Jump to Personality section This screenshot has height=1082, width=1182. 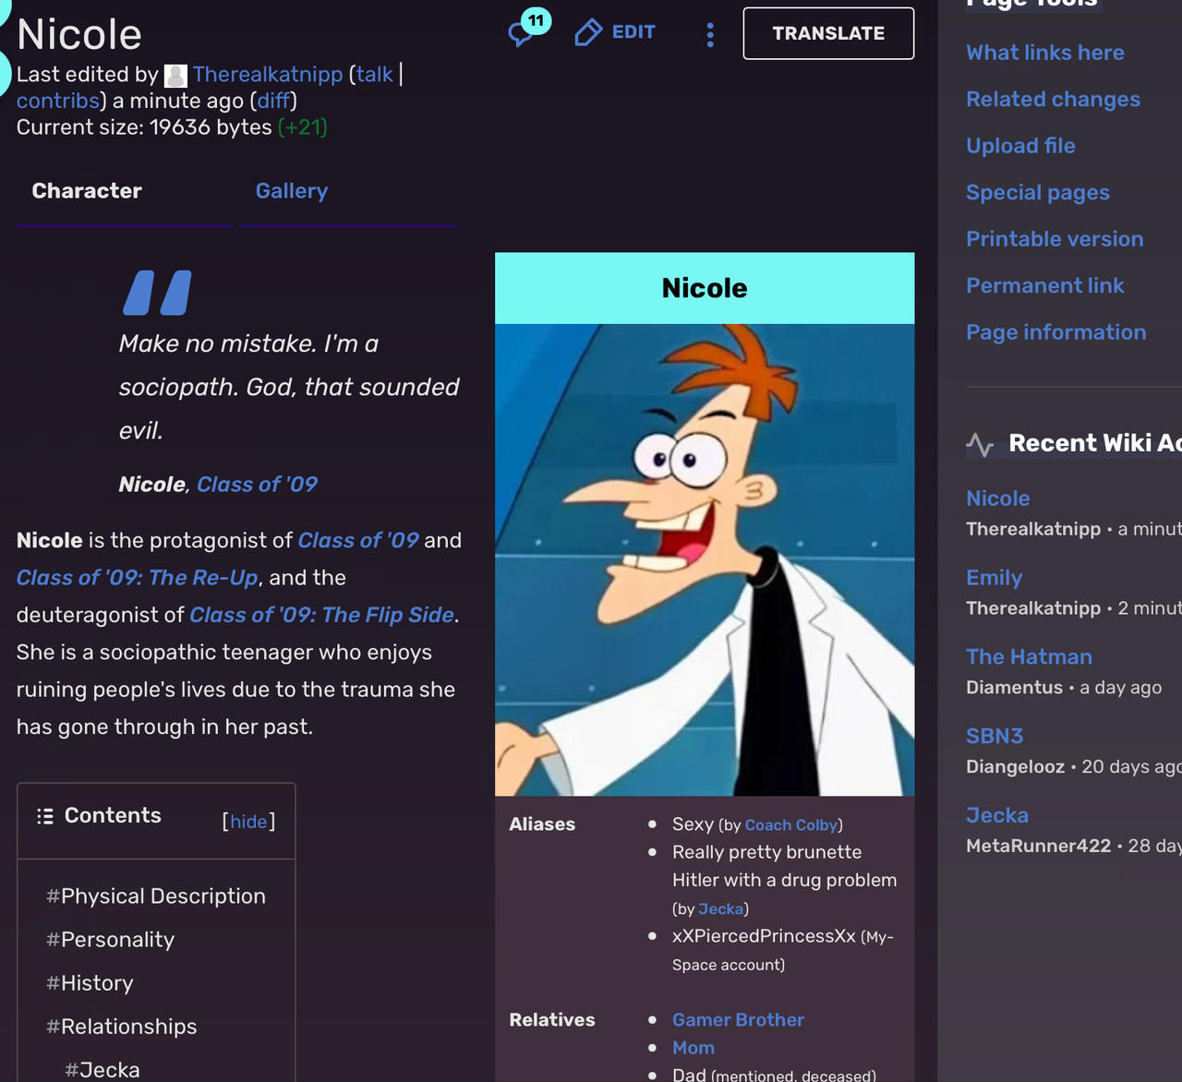[x=110, y=940]
